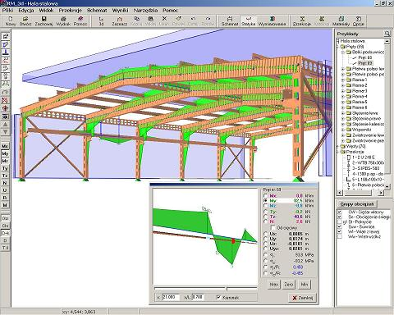The width and height of the screenshot is (394, 315).
Task: Select the Mx radio button in result dialog
Action: pos(265,196)
